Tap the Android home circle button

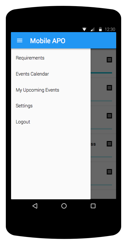click(64, 206)
